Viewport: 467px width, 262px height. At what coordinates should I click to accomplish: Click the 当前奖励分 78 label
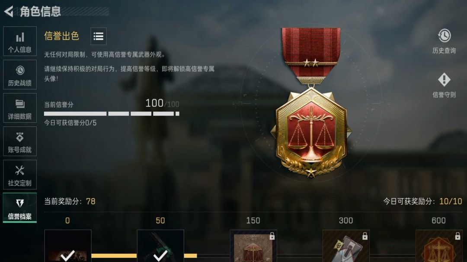click(70, 202)
